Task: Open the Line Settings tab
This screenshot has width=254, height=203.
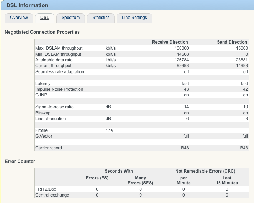Action: tap(134, 18)
